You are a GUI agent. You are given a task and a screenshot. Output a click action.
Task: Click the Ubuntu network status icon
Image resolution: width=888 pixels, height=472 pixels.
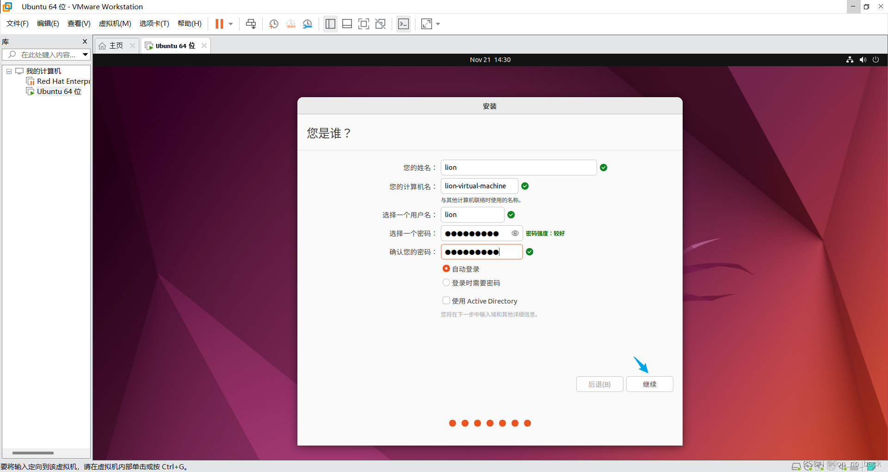(x=850, y=60)
